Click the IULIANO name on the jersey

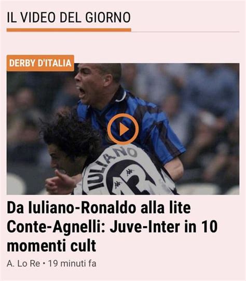pyautogui.click(x=112, y=168)
